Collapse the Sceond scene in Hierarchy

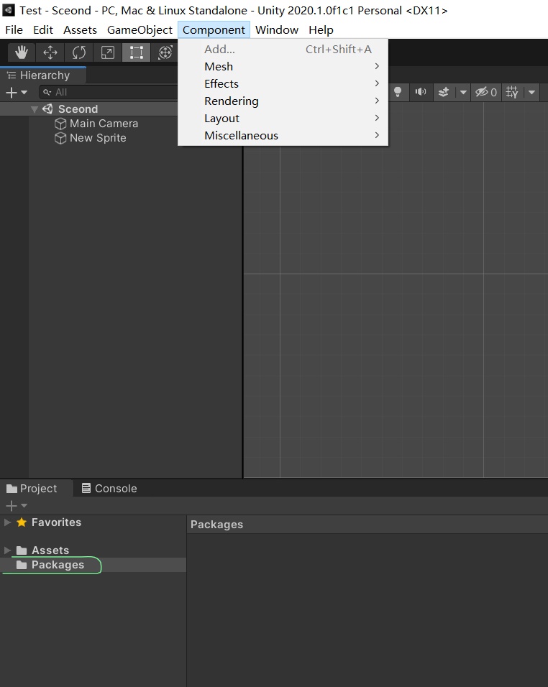point(35,109)
